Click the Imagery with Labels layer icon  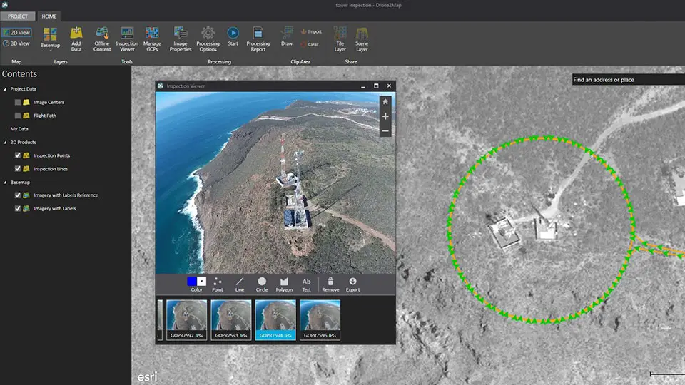coord(26,209)
